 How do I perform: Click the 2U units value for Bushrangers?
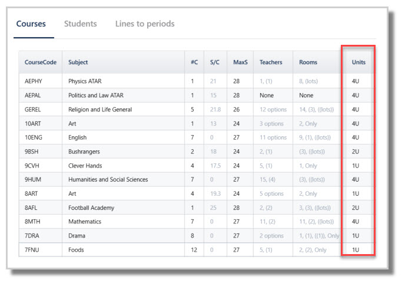356,152
